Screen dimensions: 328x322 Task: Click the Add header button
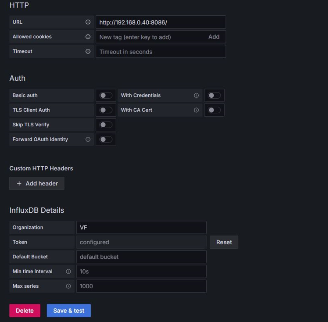(37, 183)
